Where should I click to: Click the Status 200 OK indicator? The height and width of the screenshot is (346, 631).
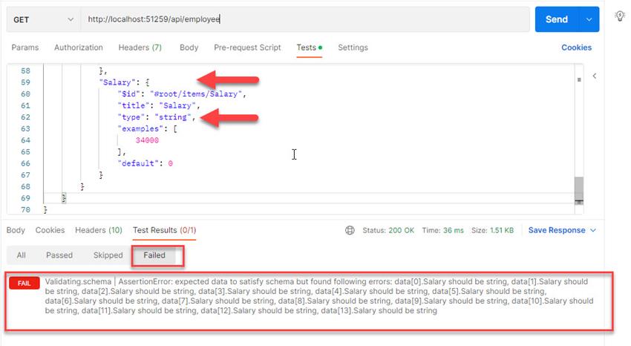coord(388,230)
